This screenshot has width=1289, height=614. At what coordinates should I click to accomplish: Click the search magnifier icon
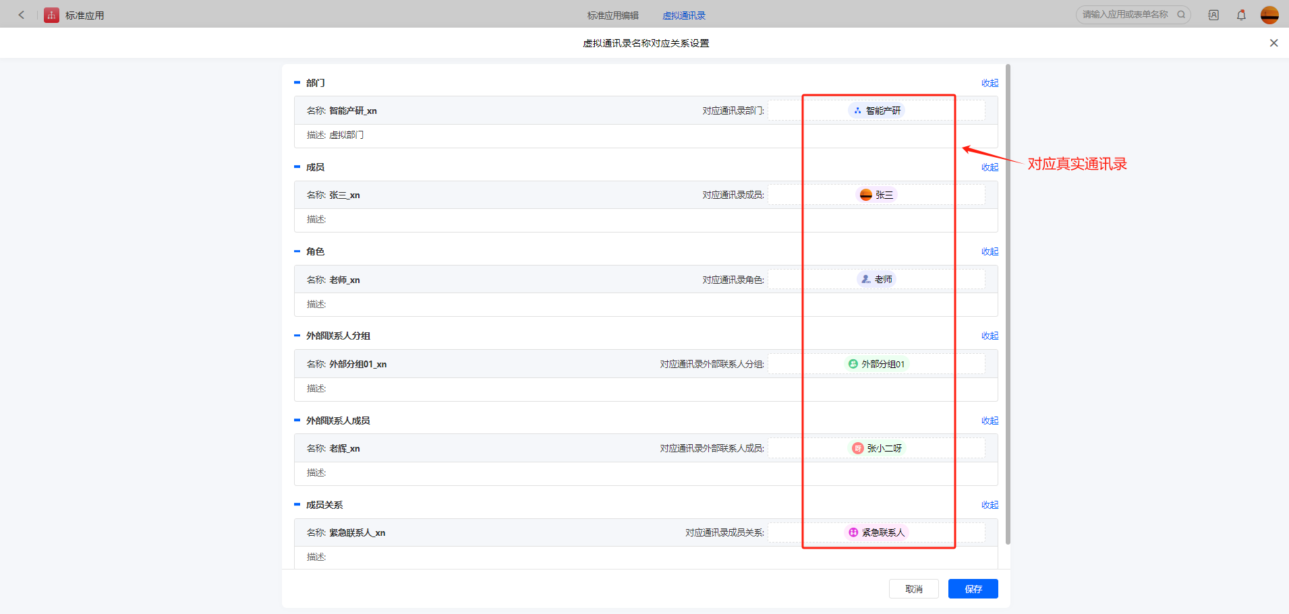(1181, 14)
